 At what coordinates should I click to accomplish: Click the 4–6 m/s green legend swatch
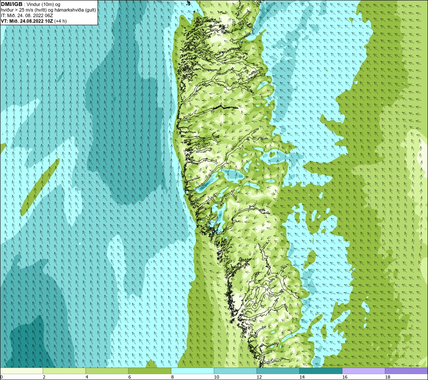click(107, 371)
